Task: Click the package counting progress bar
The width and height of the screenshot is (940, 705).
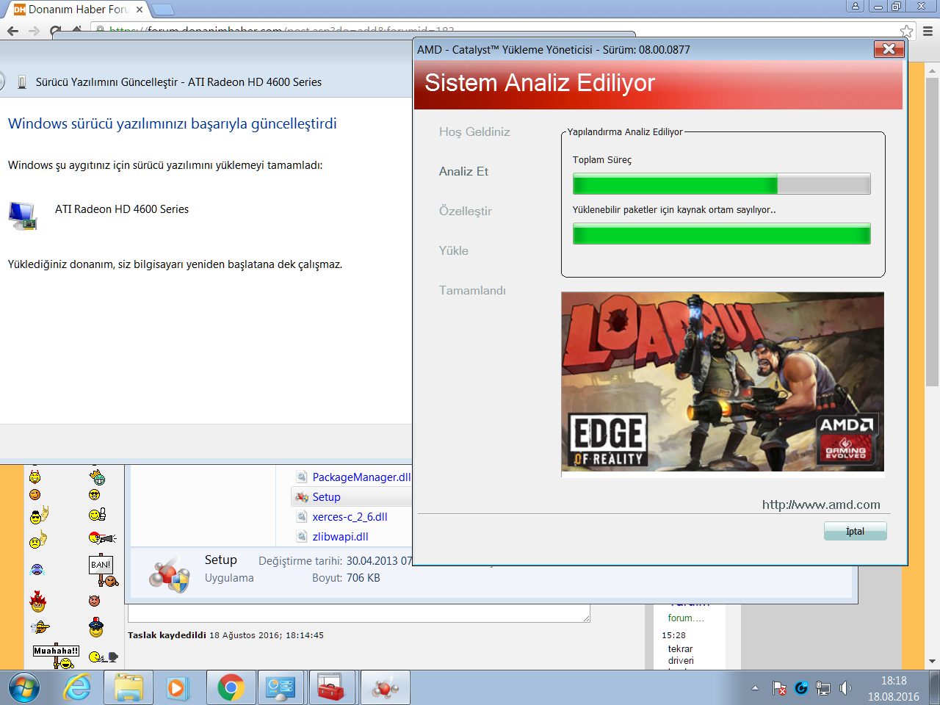Action: pos(721,234)
